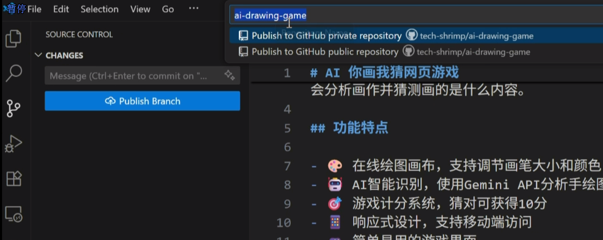This screenshot has height=240, width=603.
Task: Click the GitHub logo in the private repository row
Action: (x=412, y=36)
